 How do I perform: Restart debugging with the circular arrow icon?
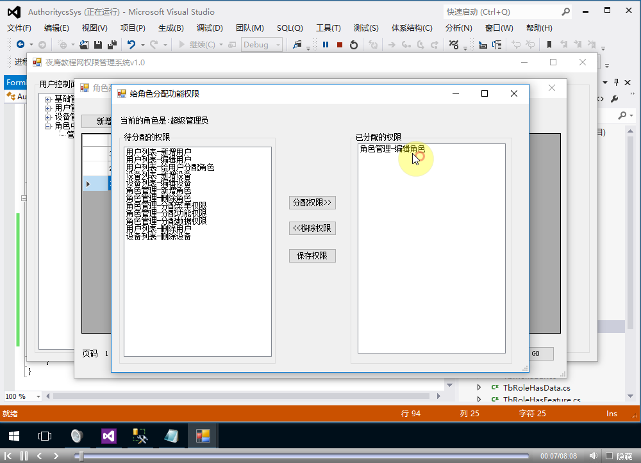[x=354, y=44]
